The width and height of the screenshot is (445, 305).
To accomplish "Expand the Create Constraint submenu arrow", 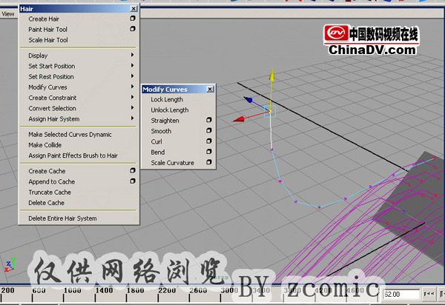I will tap(132, 97).
